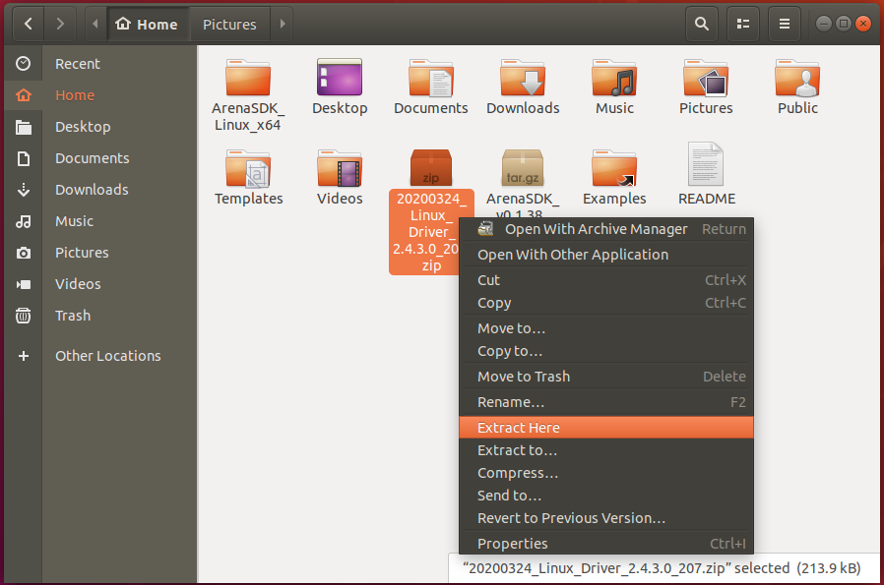This screenshot has width=884, height=585.
Task: Go forward with the right arrow button
Action: 61,24
